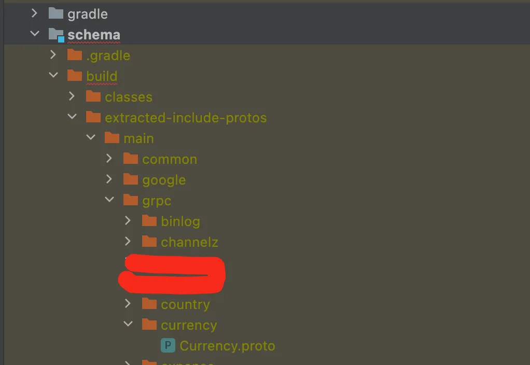
Task: Expand the binlog folder
Action: pos(128,221)
